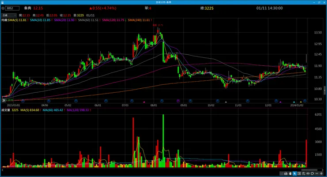Click the side panel handle on right edge
Screen dimensions: 327x177
[x=325, y=90]
